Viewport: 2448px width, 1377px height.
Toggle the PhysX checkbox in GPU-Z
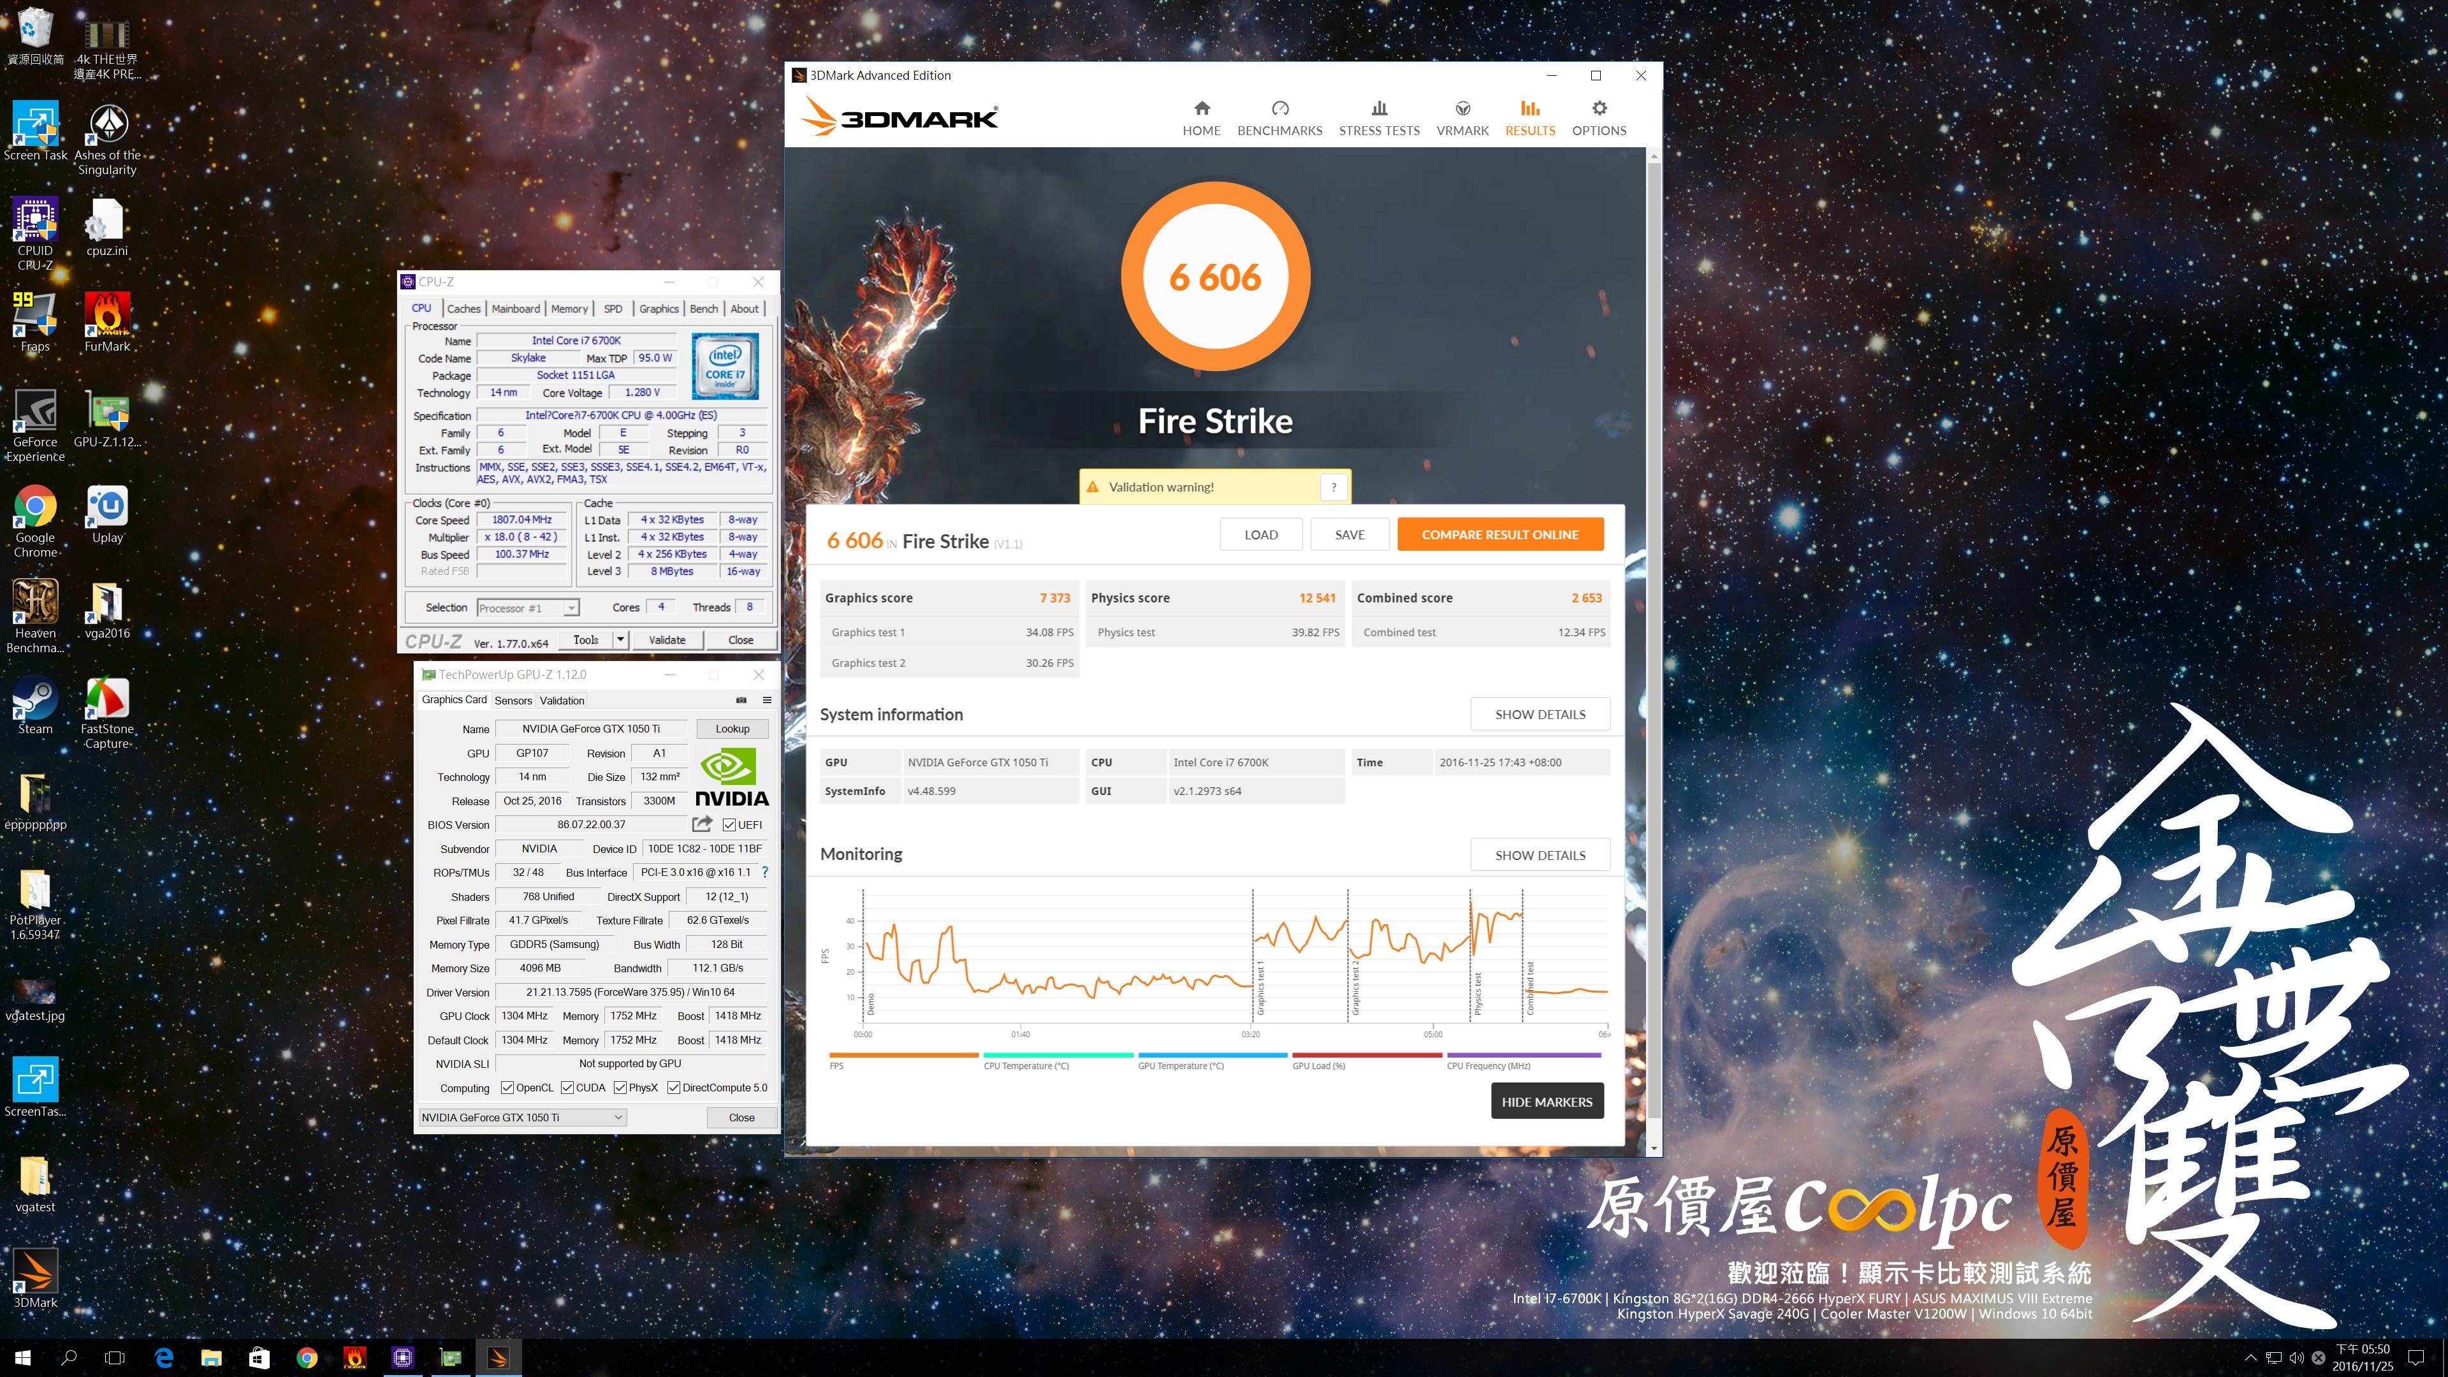point(620,1087)
